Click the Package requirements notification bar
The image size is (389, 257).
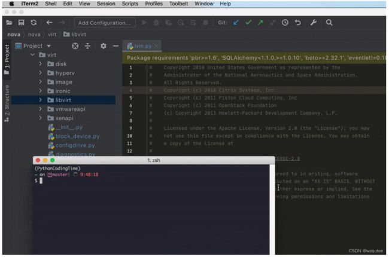click(254, 58)
